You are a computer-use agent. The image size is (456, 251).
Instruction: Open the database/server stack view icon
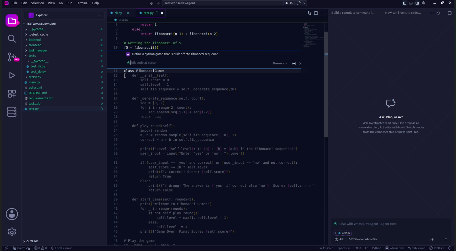(12, 112)
